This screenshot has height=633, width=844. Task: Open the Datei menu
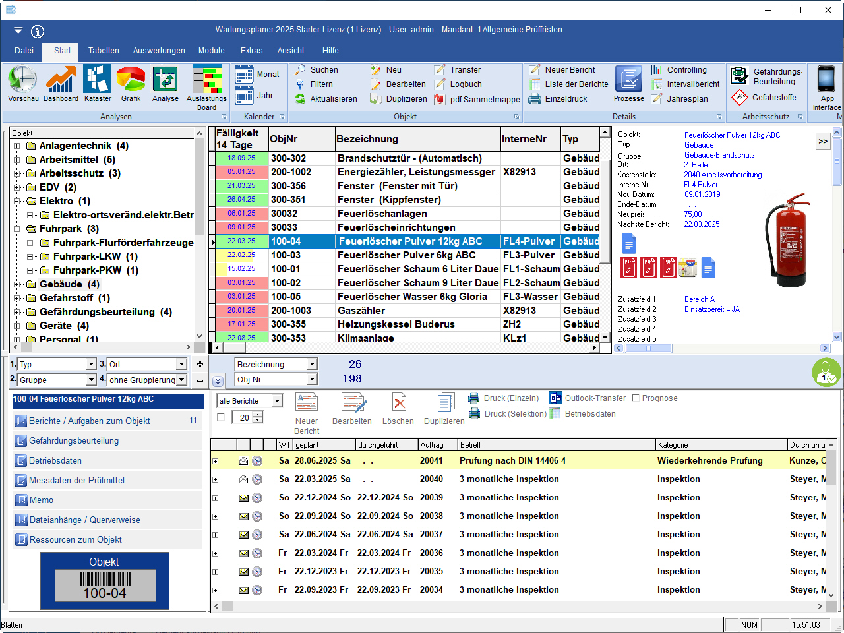(x=24, y=51)
